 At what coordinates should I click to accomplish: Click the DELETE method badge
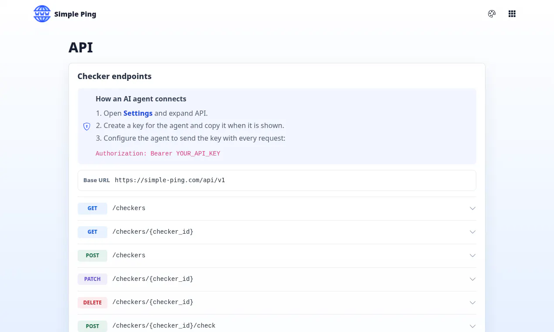pyautogui.click(x=92, y=302)
